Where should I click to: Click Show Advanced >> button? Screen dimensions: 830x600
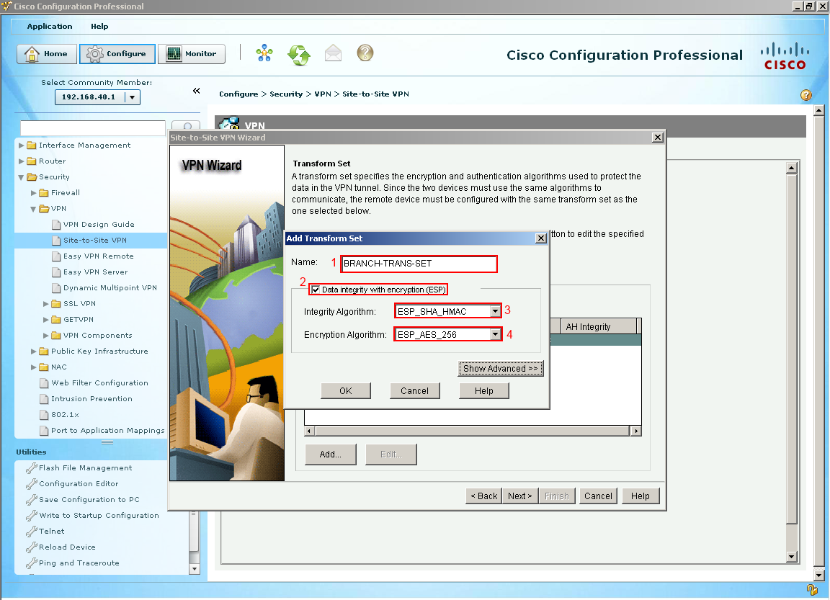(500, 369)
